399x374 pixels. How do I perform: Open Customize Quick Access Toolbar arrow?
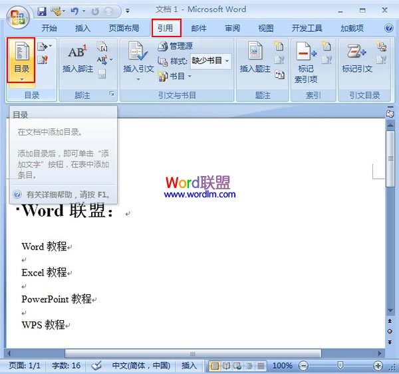pyautogui.click(x=128, y=11)
